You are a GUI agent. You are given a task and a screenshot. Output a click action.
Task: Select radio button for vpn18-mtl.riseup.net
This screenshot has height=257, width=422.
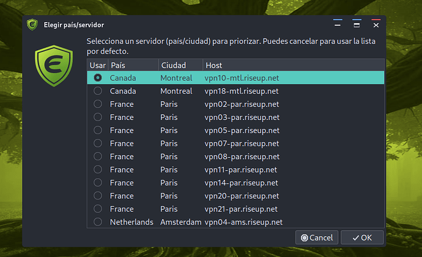[x=98, y=91]
